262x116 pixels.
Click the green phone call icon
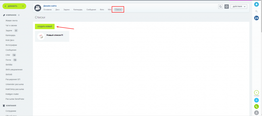click(x=256, y=106)
